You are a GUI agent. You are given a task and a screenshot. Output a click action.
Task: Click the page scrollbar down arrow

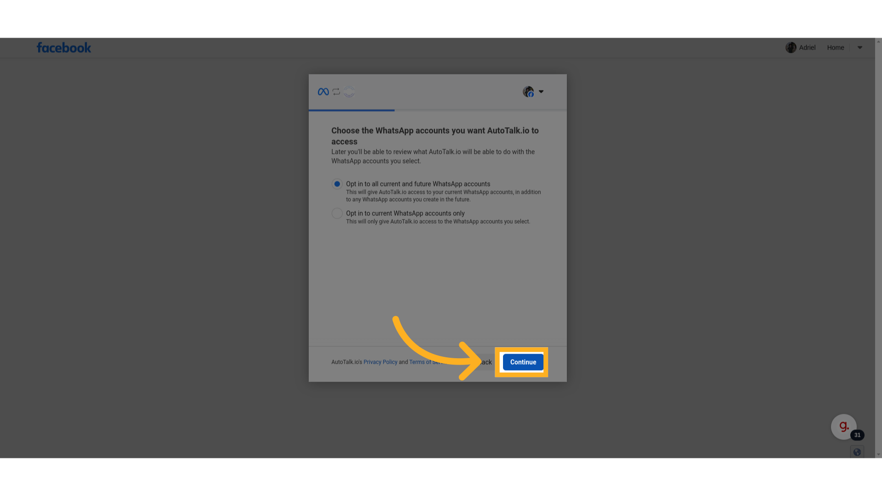pos(878,455)
